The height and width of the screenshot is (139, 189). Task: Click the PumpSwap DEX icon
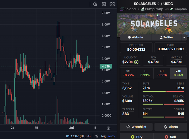tap(143, 9)
